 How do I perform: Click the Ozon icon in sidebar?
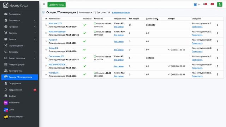coord(6,110)
